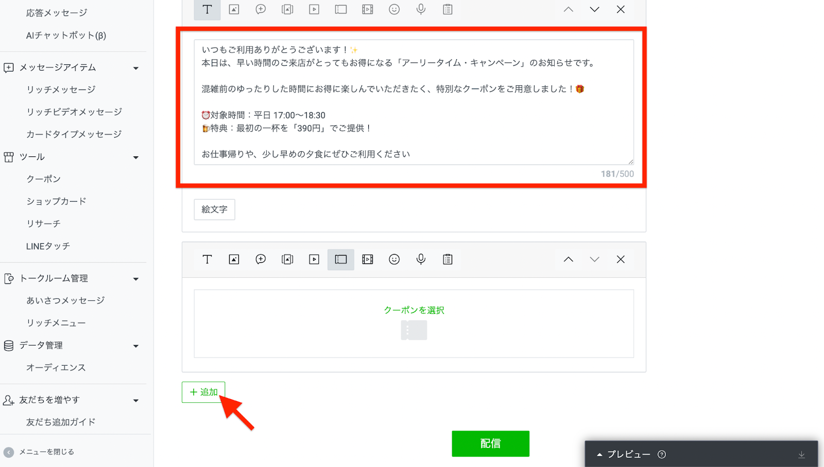This screenshot has height=467, width=824.
Task: Click the ＋追加 button
Action: 203,392
